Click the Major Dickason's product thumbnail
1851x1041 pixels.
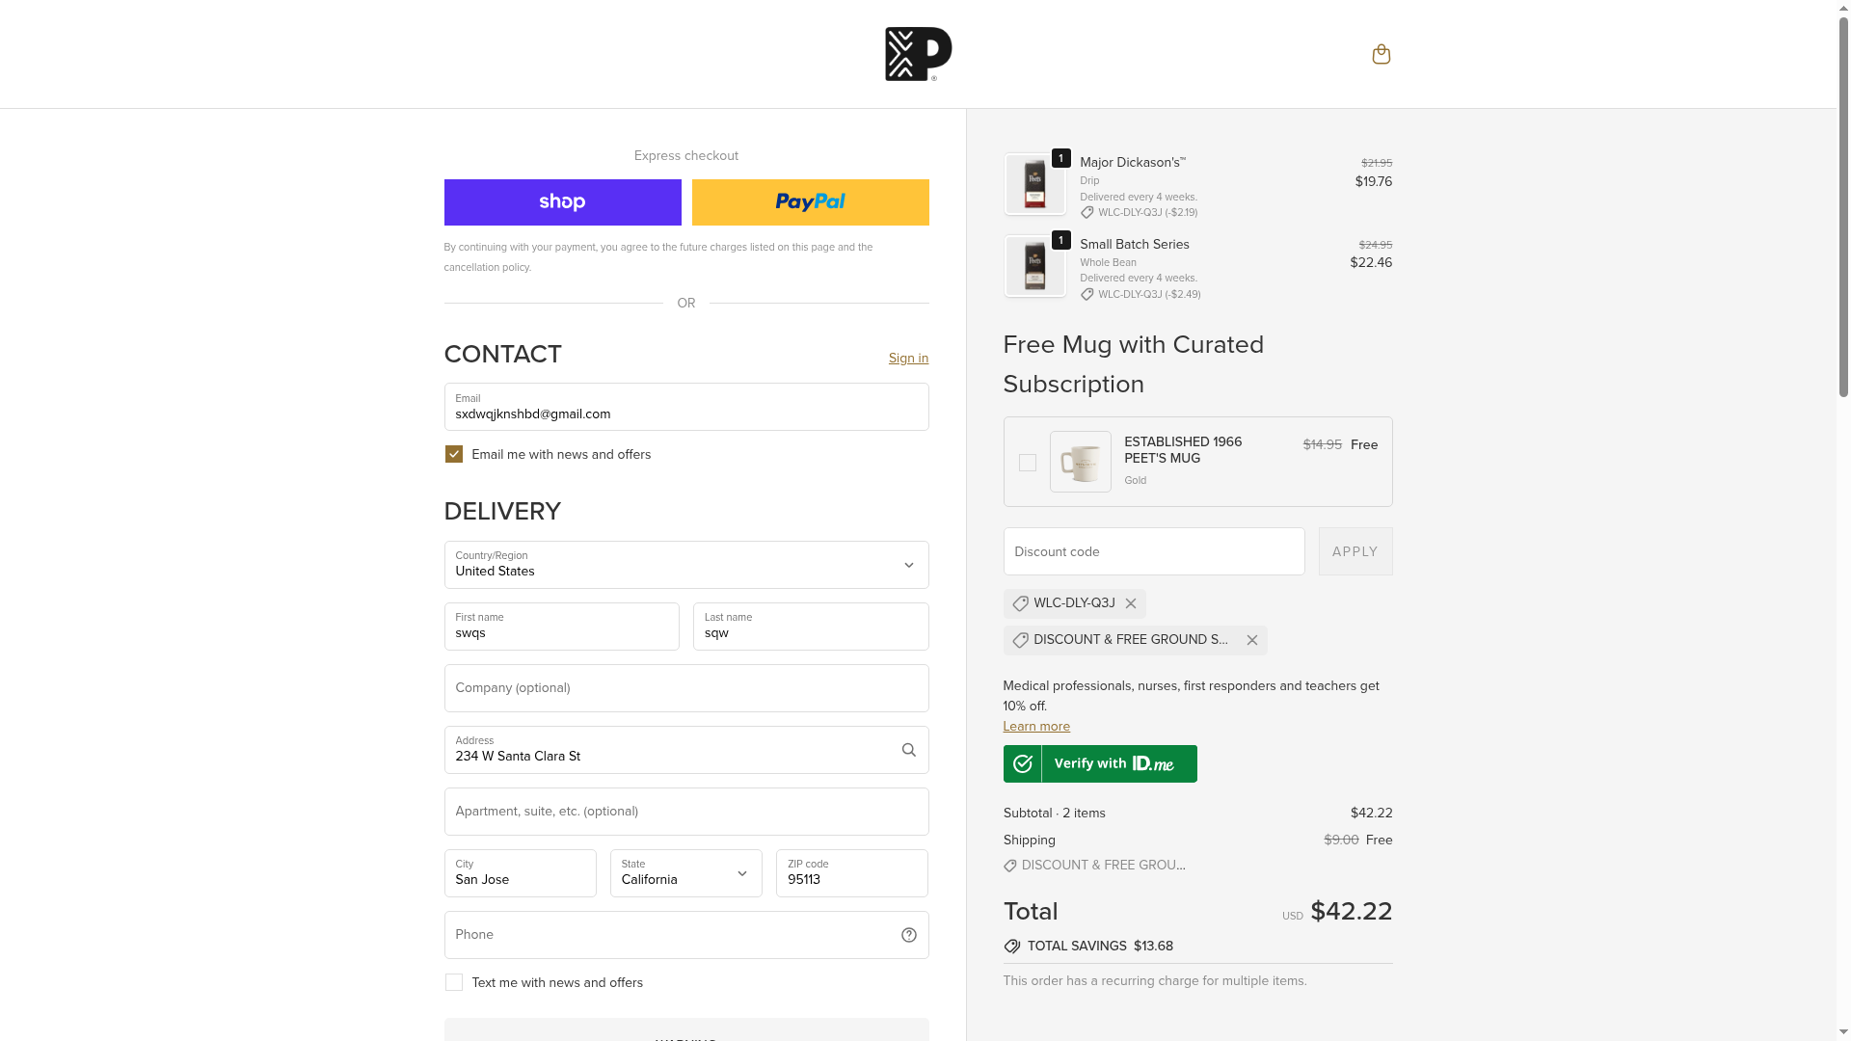[1034, 184]
